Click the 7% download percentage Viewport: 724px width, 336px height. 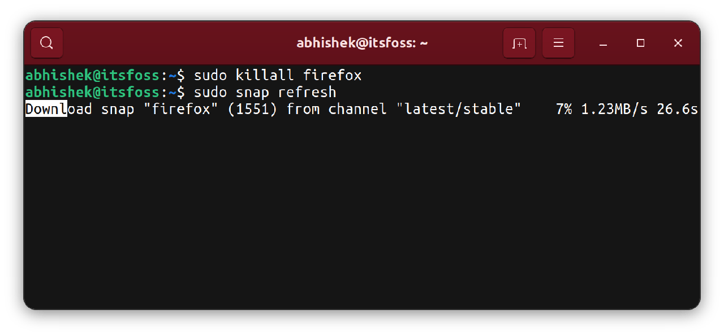coord(564,109)
